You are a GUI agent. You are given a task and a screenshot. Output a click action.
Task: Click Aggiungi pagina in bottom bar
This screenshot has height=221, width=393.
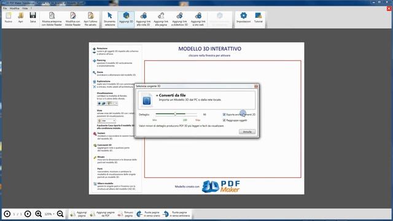pyautogui.click(x=79, y=214)
